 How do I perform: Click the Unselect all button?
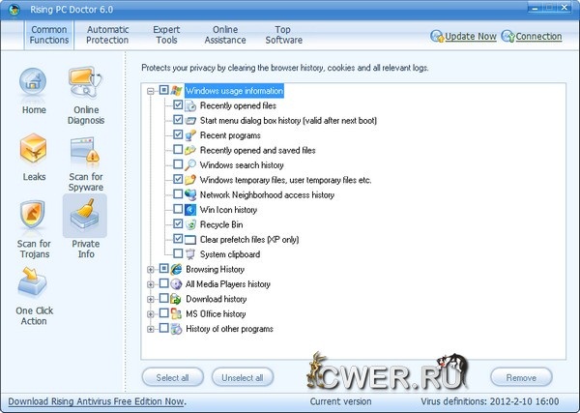(243, 377)
